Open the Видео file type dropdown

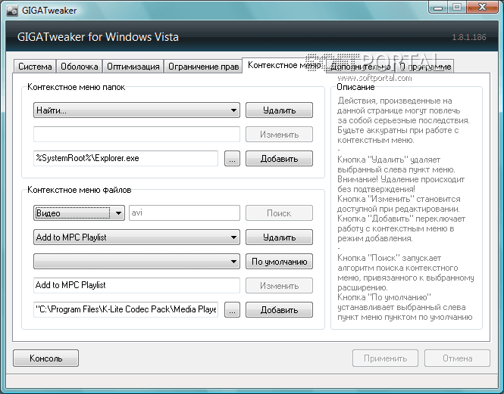[79, 213]
